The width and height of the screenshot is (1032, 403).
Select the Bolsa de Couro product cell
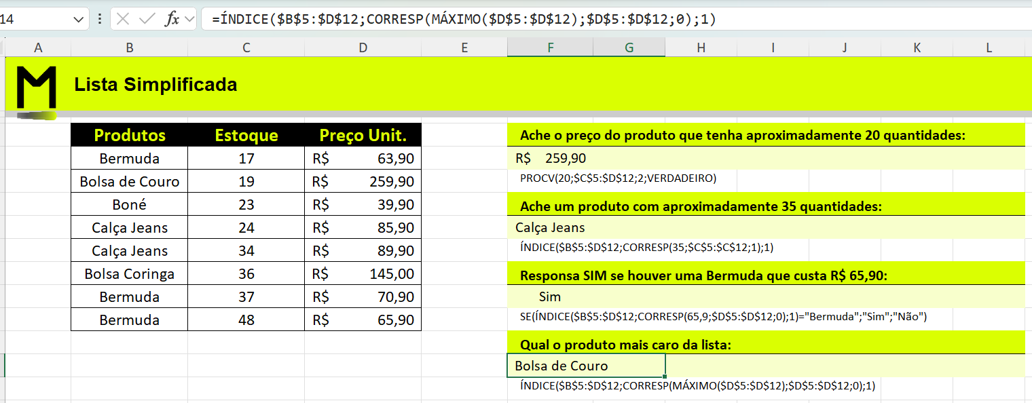(x=130, y=182)
